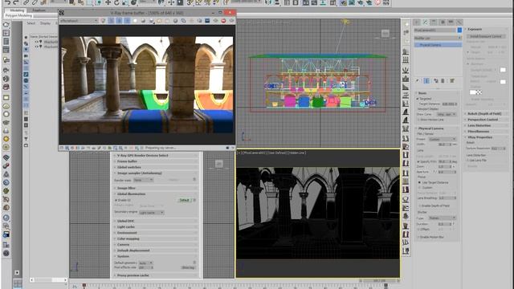Expand the Lens Distortion rollout
This screenshot has width=514, height=289.
[486, 125]
